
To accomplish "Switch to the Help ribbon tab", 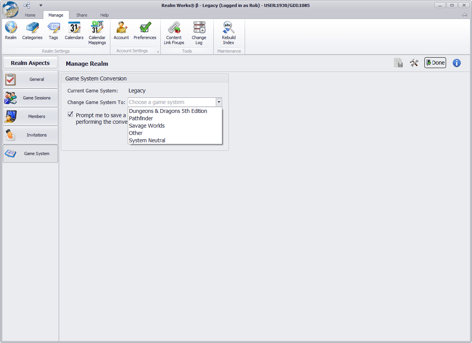I will (105, 15).
